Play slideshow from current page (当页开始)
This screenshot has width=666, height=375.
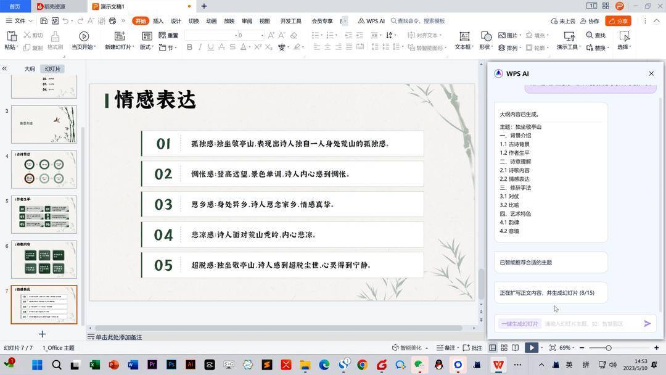tap(84, 36)
